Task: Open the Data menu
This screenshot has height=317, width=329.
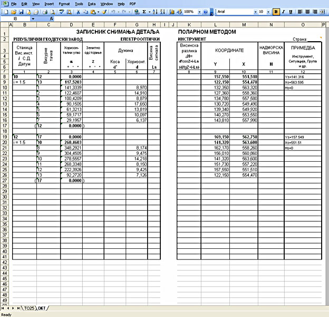Action: [x=92, y=3]
